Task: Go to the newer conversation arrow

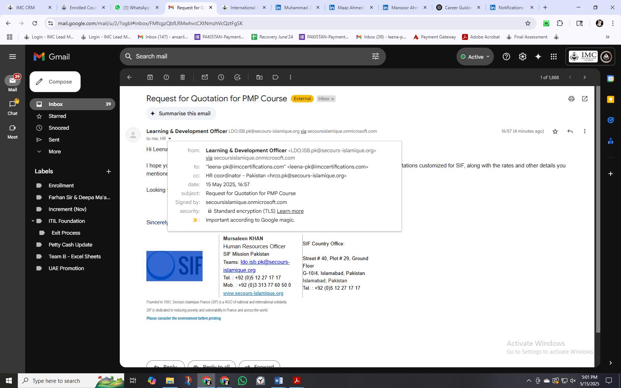Action: 570,77
